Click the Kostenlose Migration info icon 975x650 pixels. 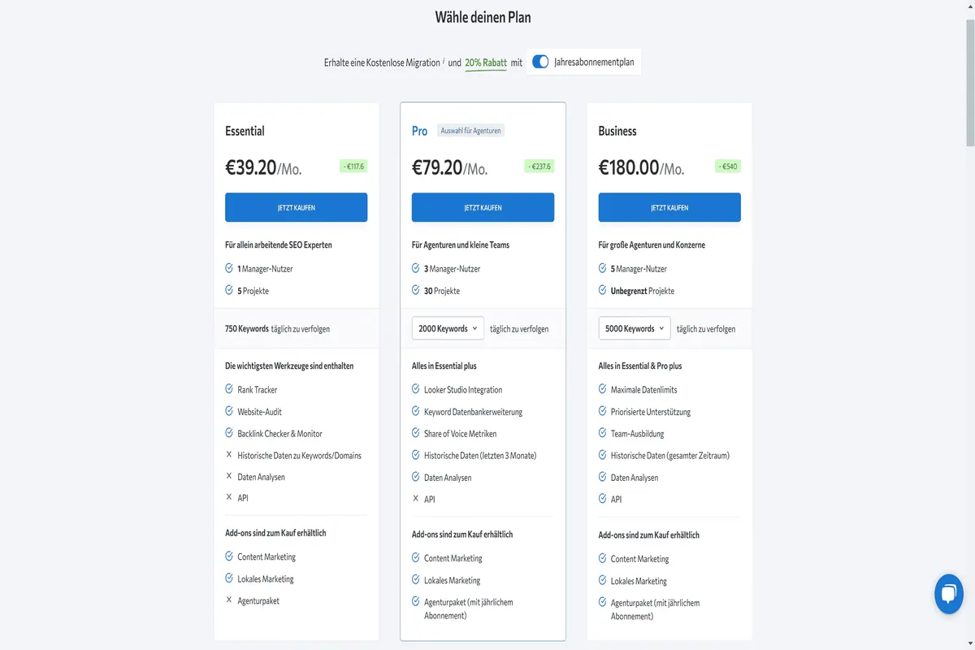(444, 61)
